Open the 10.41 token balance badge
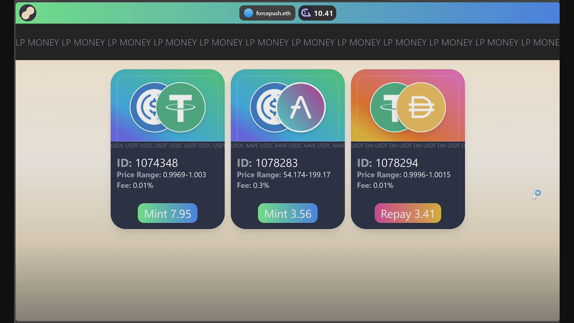Image resolution: width=574 pixels, height=323 pixels. (x=317, y=13)
